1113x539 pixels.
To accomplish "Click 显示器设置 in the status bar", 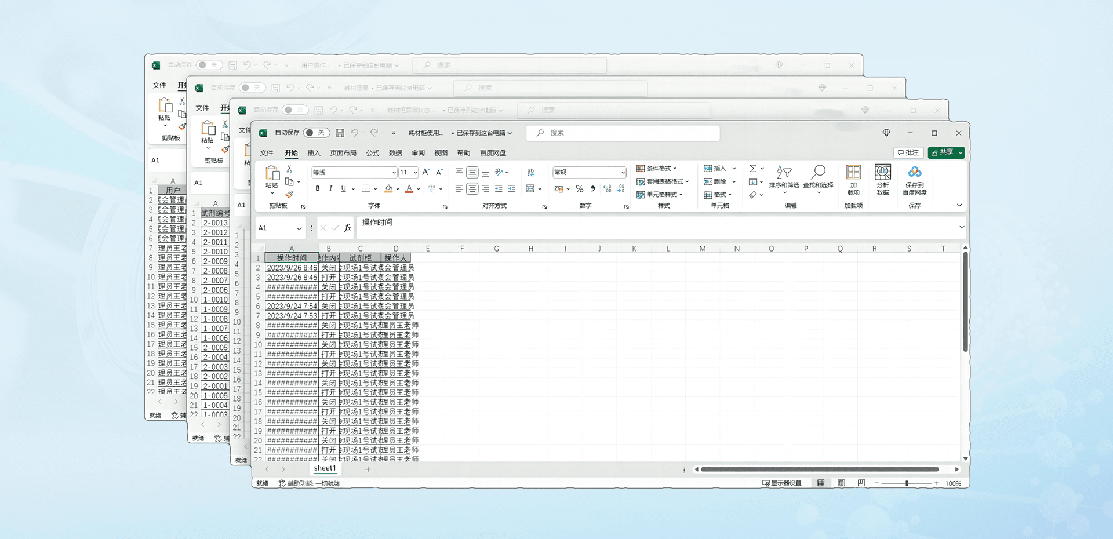I will coord(782,483).
